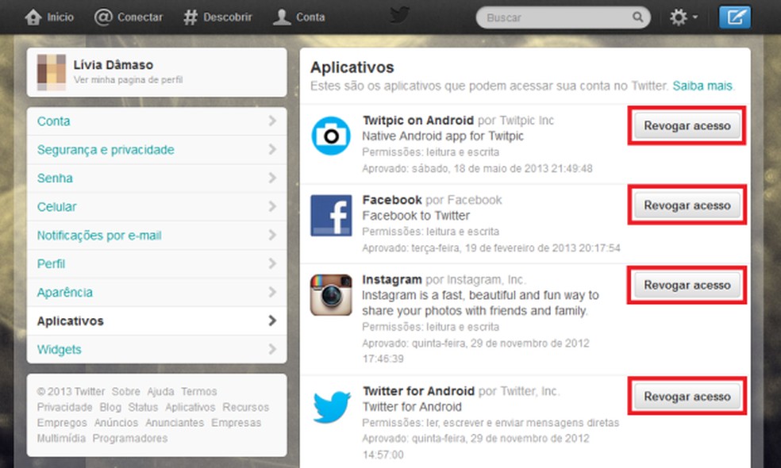Open the Anunciantes footer link
Screen dimensions: 781x468
click(x=175, y=422)
